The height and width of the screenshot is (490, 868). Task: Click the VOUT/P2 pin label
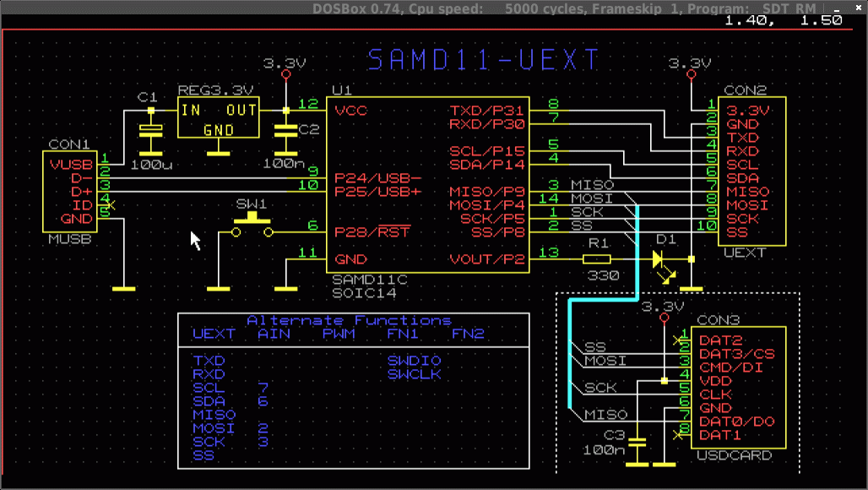pos(486,259)
